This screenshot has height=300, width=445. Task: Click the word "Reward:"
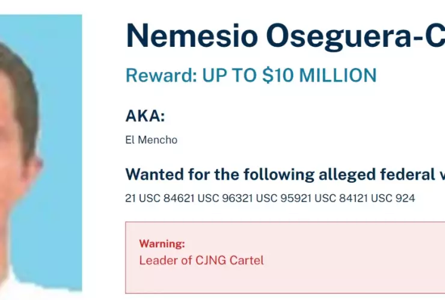[160, 76]
